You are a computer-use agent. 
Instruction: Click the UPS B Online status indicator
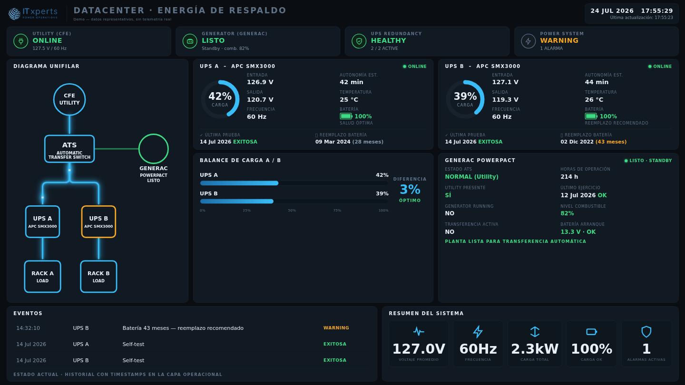(660, 67)
